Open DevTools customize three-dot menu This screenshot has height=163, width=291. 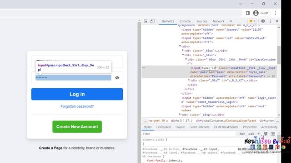click(270, 21)
